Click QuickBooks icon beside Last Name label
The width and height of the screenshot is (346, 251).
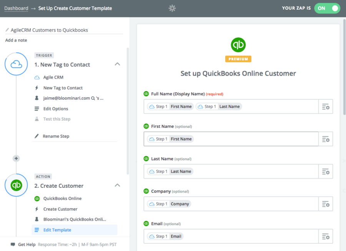pos(146,159)
